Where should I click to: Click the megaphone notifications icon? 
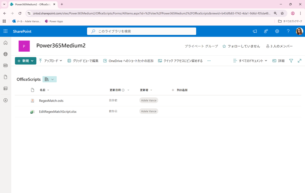255,31
